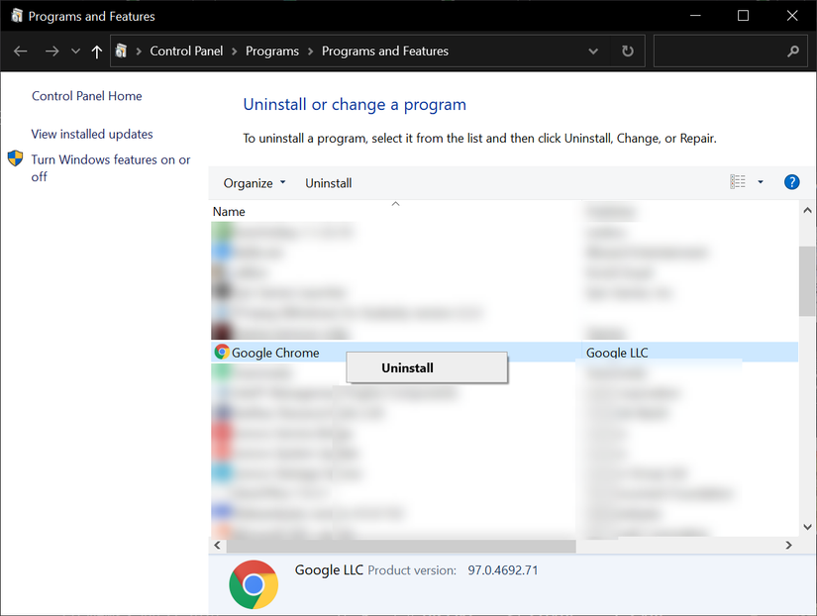Open Control Panel Home link
The width and height of the screenshot is (817, 616).
(x=86, y=96)
